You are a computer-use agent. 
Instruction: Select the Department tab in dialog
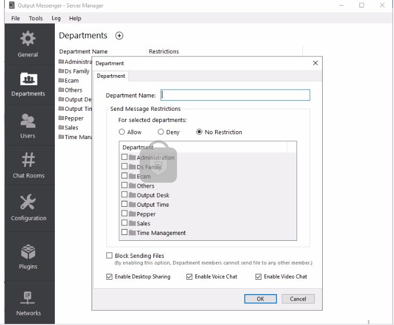click(x=111, y=76)
